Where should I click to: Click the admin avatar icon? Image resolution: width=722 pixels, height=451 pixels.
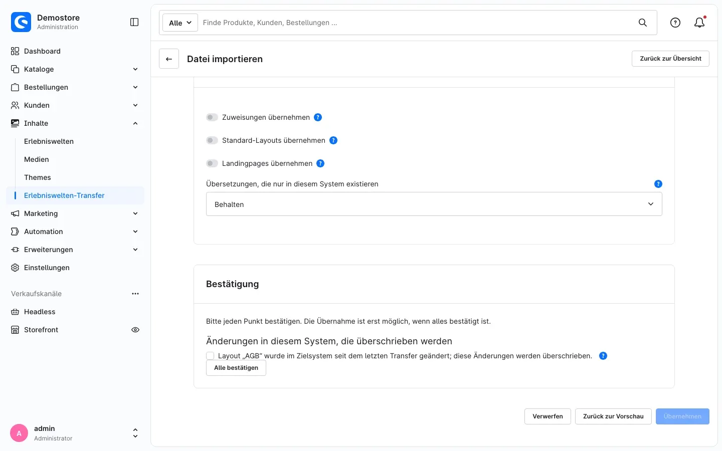[x=19, y=433]
